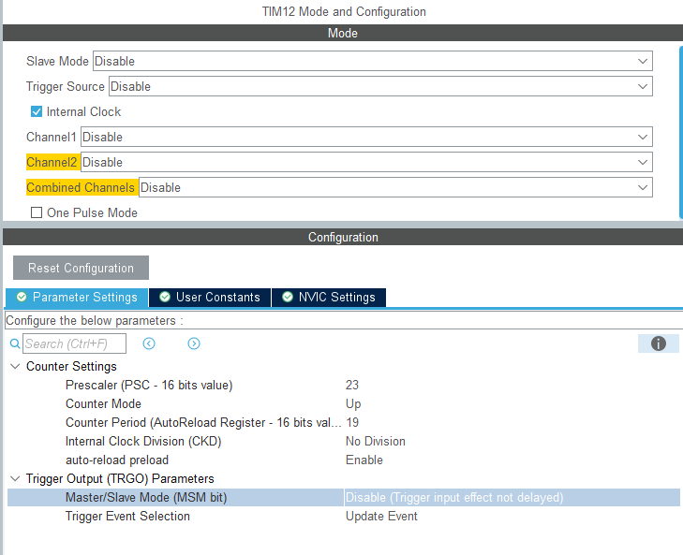683x555 pixels.
Task: Select Internal Clock Division No Division value
Action: point(376,442)
